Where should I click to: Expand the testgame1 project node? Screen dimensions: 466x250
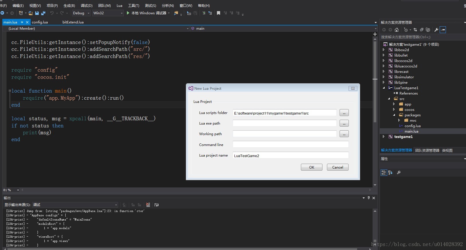pos(384,137)
